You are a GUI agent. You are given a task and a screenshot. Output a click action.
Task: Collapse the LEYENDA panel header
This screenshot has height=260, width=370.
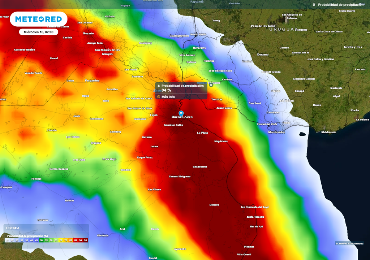point(13,228)
